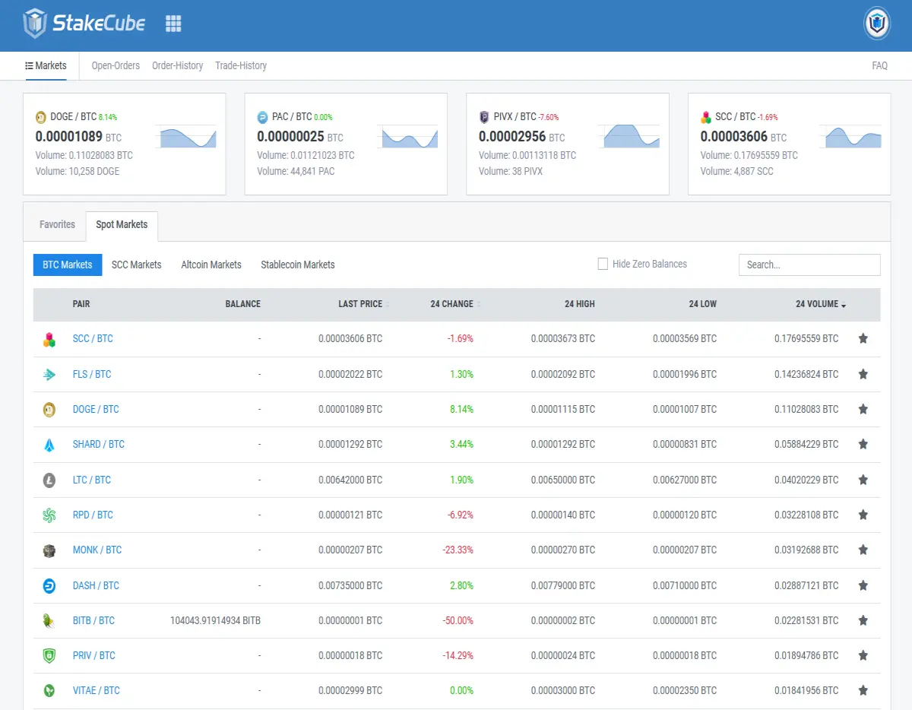Click the 0.00000025 BTC ticker price
The image size is (912, 710).
click(x=300, y=137)
